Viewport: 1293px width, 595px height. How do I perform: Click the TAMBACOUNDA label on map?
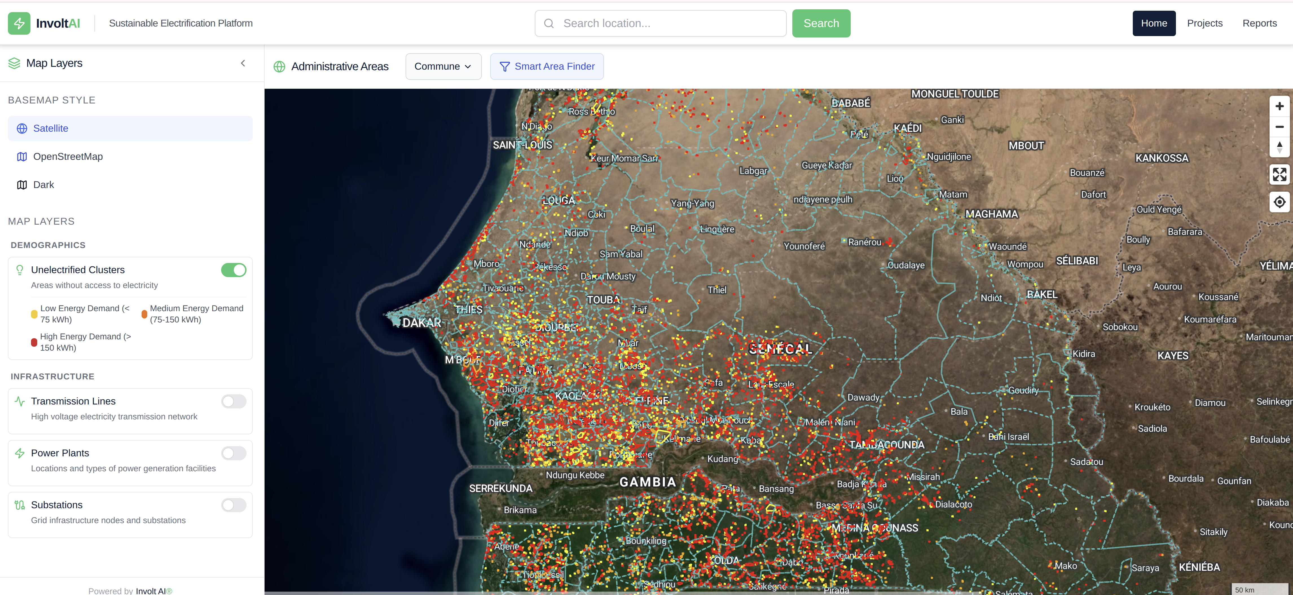point(887,445)
